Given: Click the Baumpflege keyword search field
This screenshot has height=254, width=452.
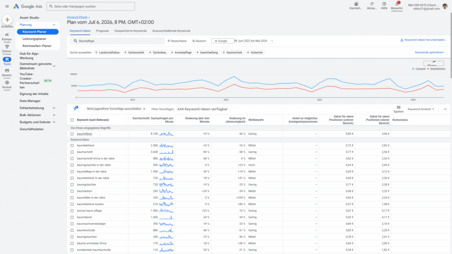Looking at the screenshot, I should 117,41.
